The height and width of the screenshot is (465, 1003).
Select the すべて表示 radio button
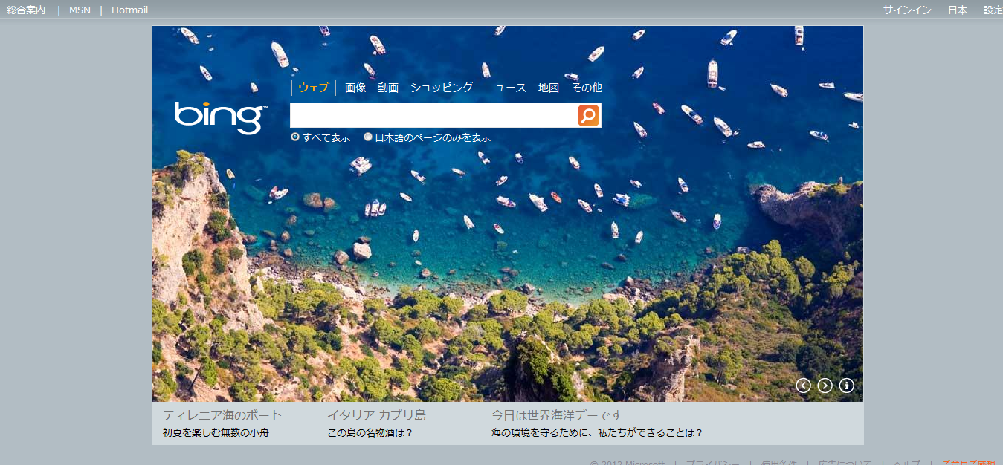(x=295, y=137)
